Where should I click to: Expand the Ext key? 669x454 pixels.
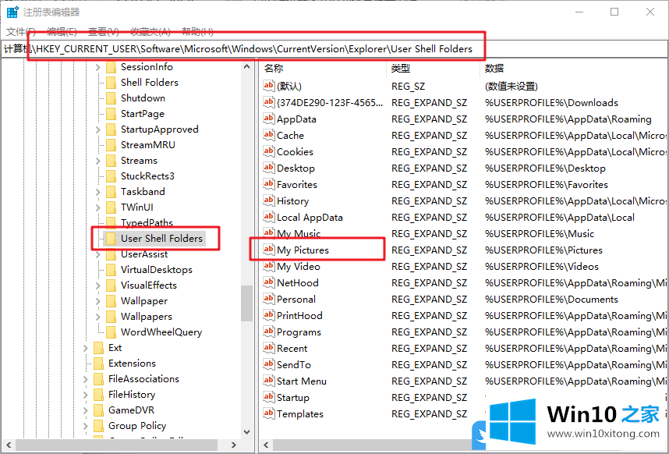[85, 348]
